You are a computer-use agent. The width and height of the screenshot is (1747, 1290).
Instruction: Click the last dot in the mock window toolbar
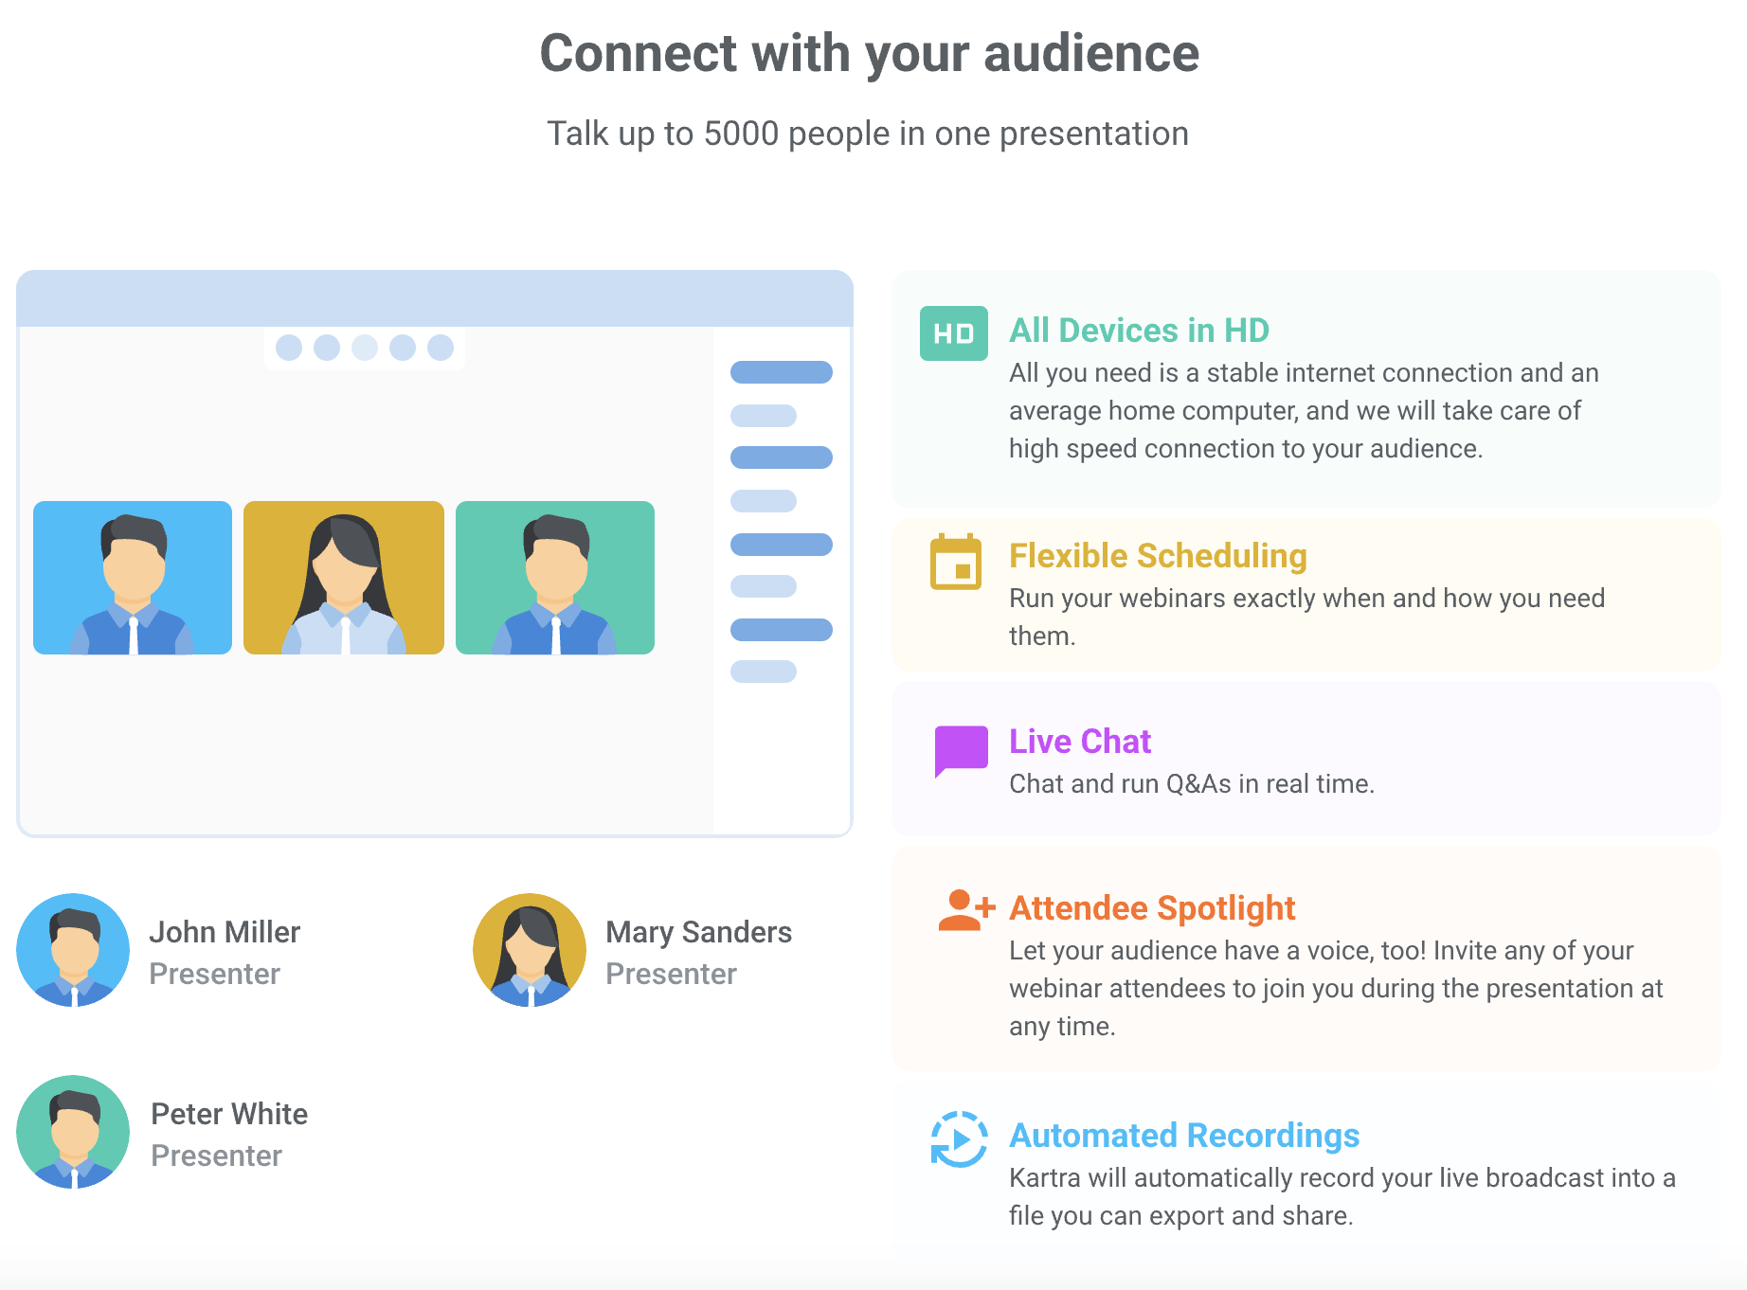click(441, 348)
